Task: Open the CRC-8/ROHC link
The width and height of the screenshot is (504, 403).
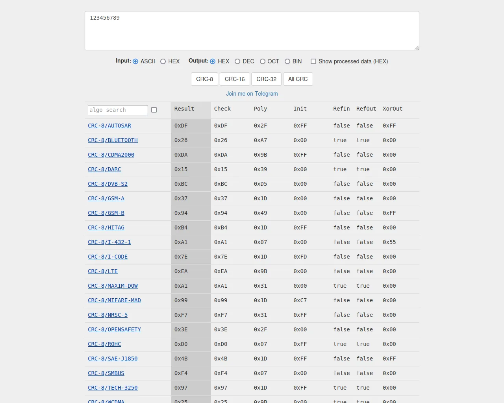Action: tap(104, 344)
